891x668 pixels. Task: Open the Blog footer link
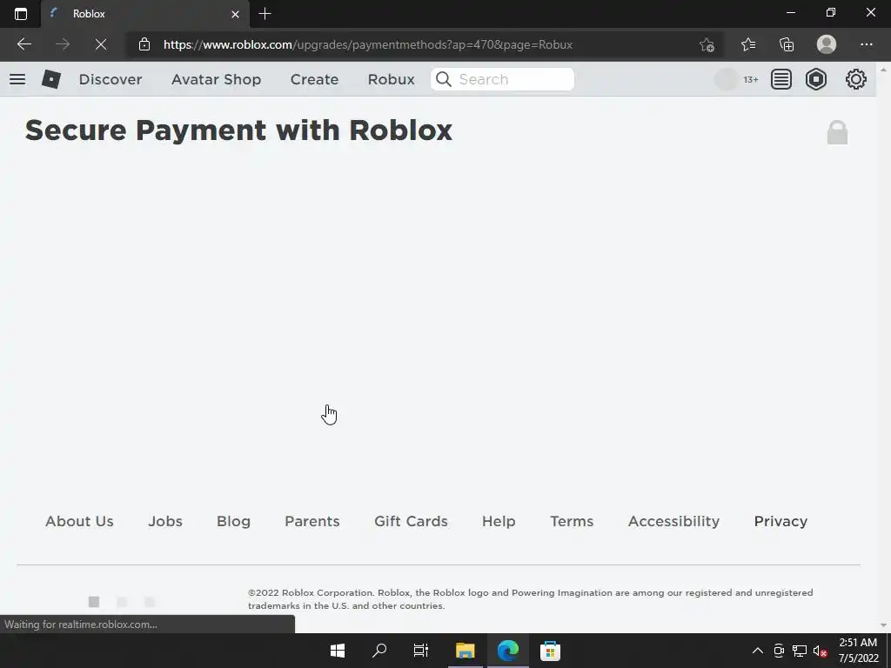(x=233, y=521)
